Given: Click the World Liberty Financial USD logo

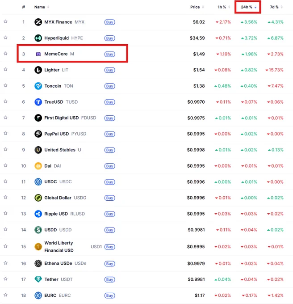Looking at the screenshot, I should [38, 247].
